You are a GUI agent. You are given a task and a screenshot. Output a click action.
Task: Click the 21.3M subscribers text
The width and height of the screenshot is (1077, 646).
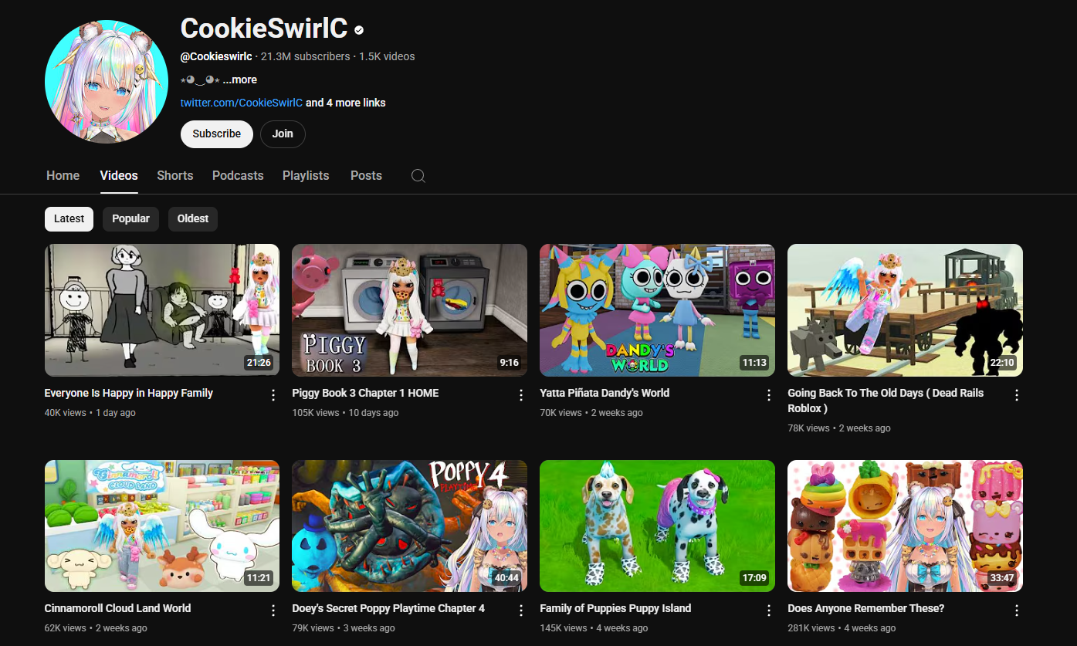[x=306, y=56]
